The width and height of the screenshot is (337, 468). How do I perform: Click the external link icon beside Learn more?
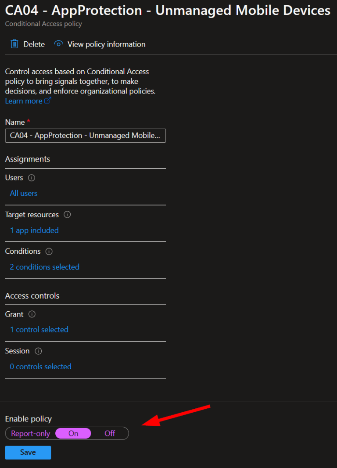[x=48, y=101]
